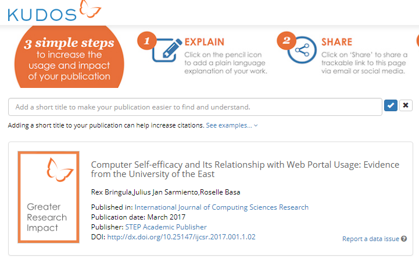
Task: Click the Kudos butterfly logo
Action: click(x=90, y=9)
